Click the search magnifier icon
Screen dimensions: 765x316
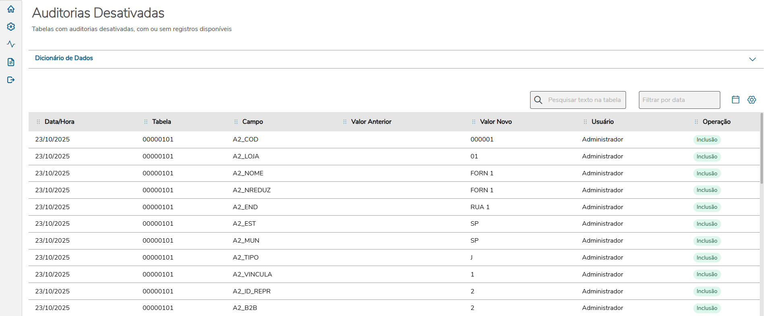point(538,100)
